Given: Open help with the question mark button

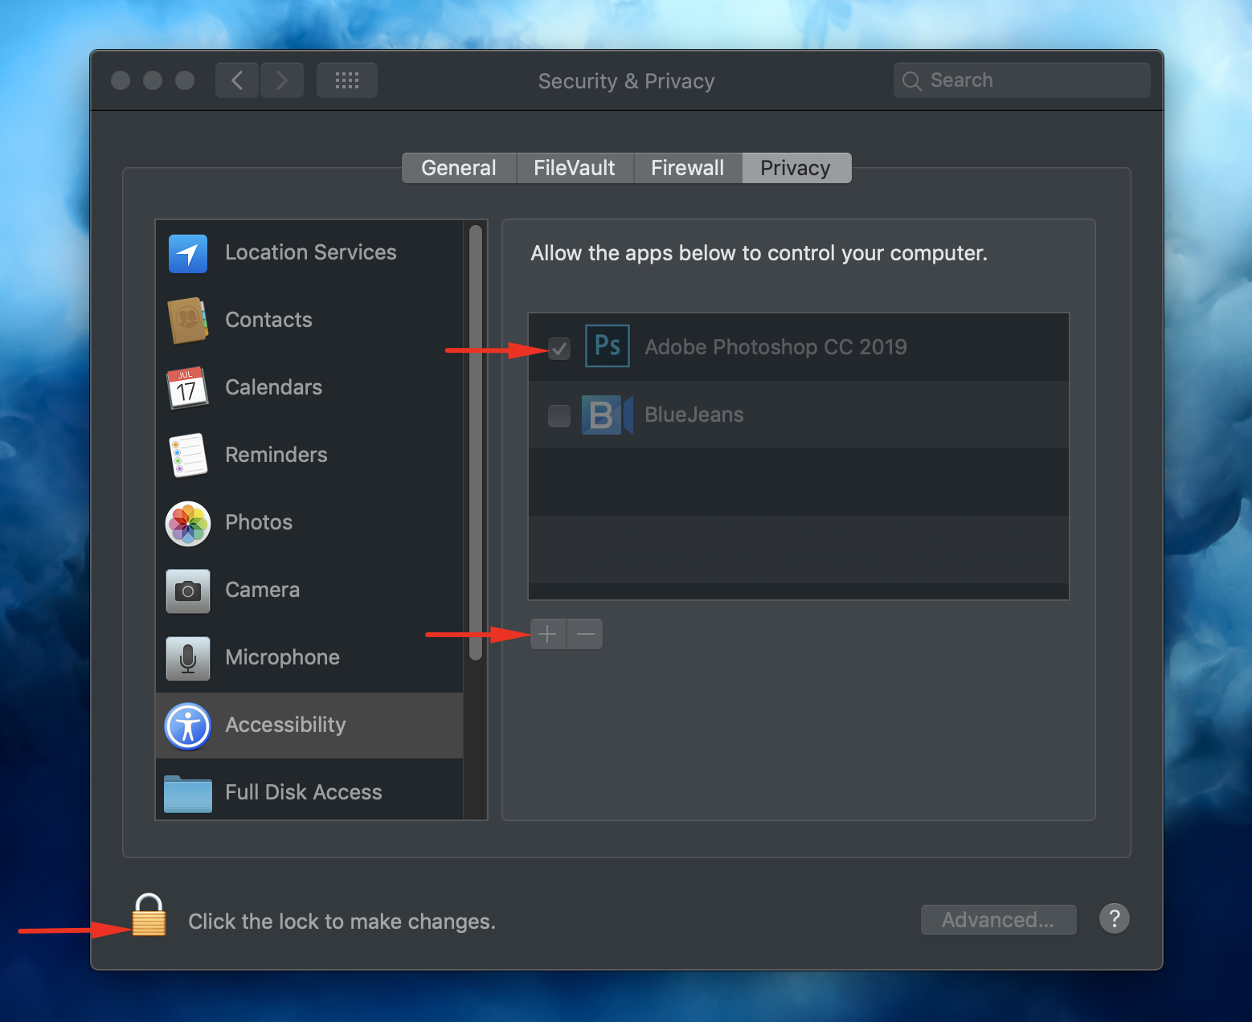Looking at the screenshot, I should tap(1114, 918).
